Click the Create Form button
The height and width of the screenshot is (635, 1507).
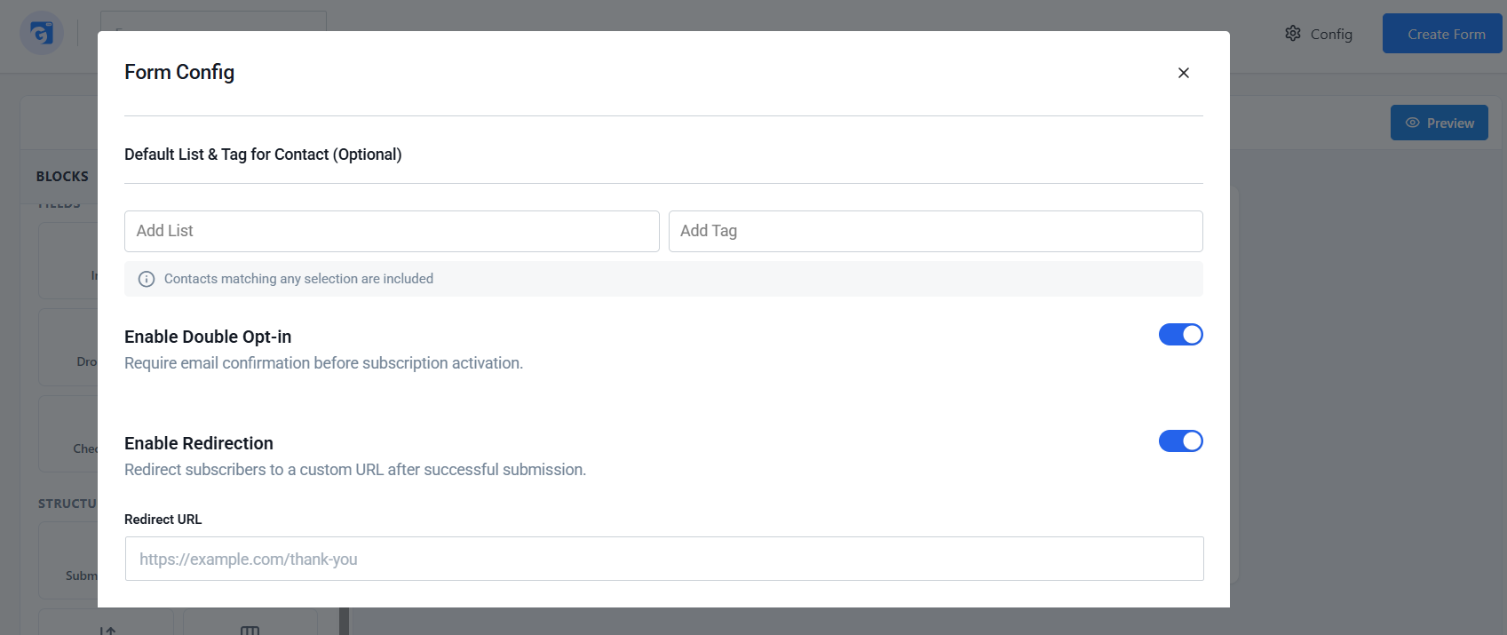point(1442,34)
